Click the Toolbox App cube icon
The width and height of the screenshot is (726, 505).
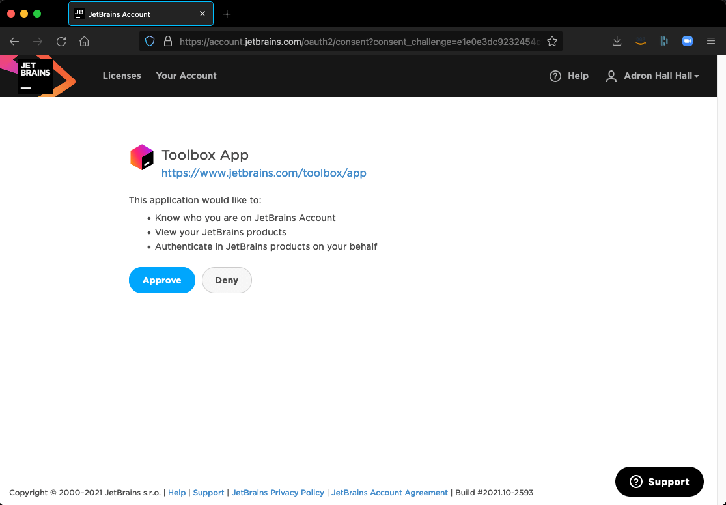coord(142,157)
